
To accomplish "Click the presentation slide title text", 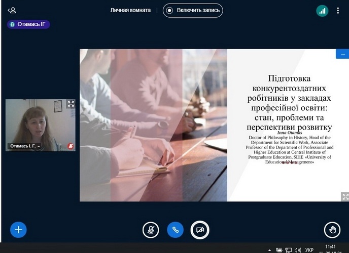I will click(x=289, y=103).
